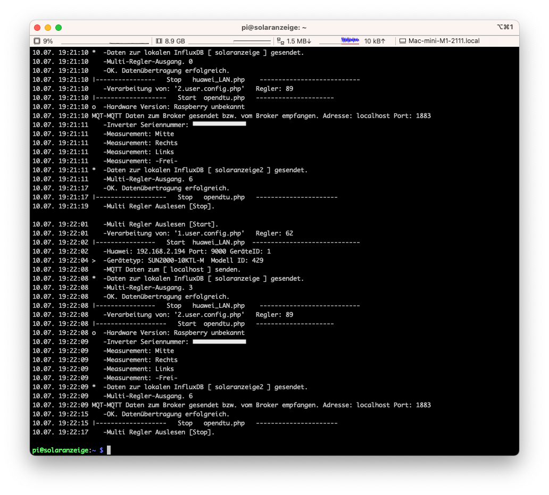
Task: Minimize the terminal with yellow button
Action: click(48, 28)
